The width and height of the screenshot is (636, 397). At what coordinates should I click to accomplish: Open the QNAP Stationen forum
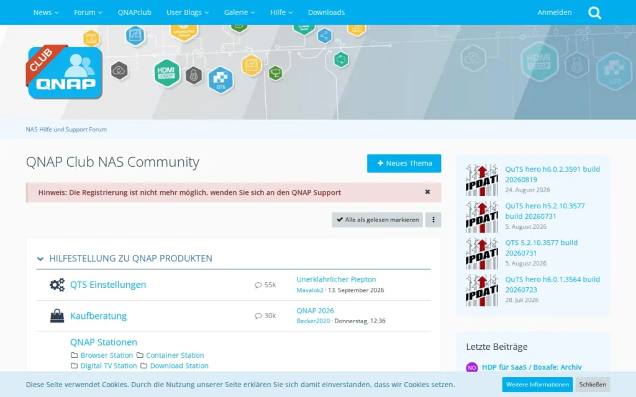pos(104,342)
